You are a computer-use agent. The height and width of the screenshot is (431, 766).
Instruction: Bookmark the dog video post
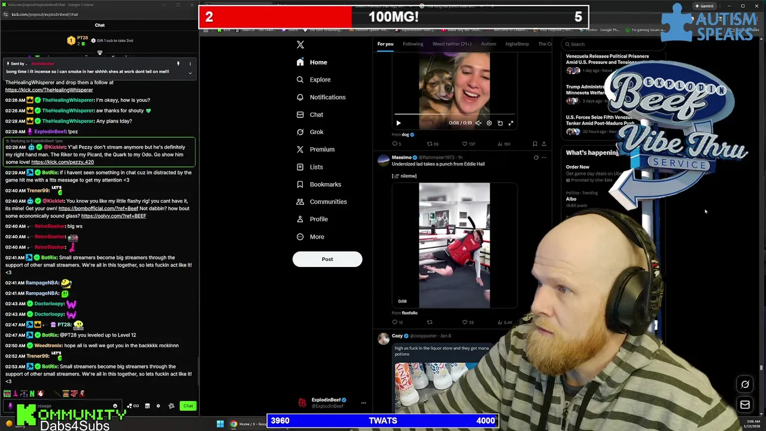point(534,144)
